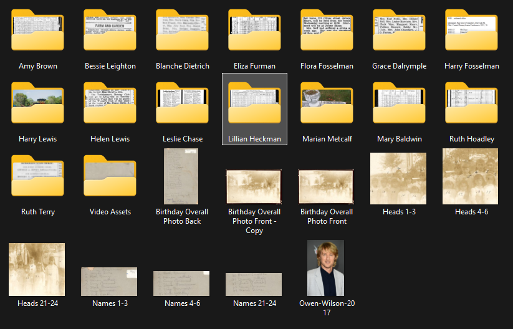Select the Heads 1-3 image thumbnail
The height and width of the screenshot is (329, 513).
[398, 178]
